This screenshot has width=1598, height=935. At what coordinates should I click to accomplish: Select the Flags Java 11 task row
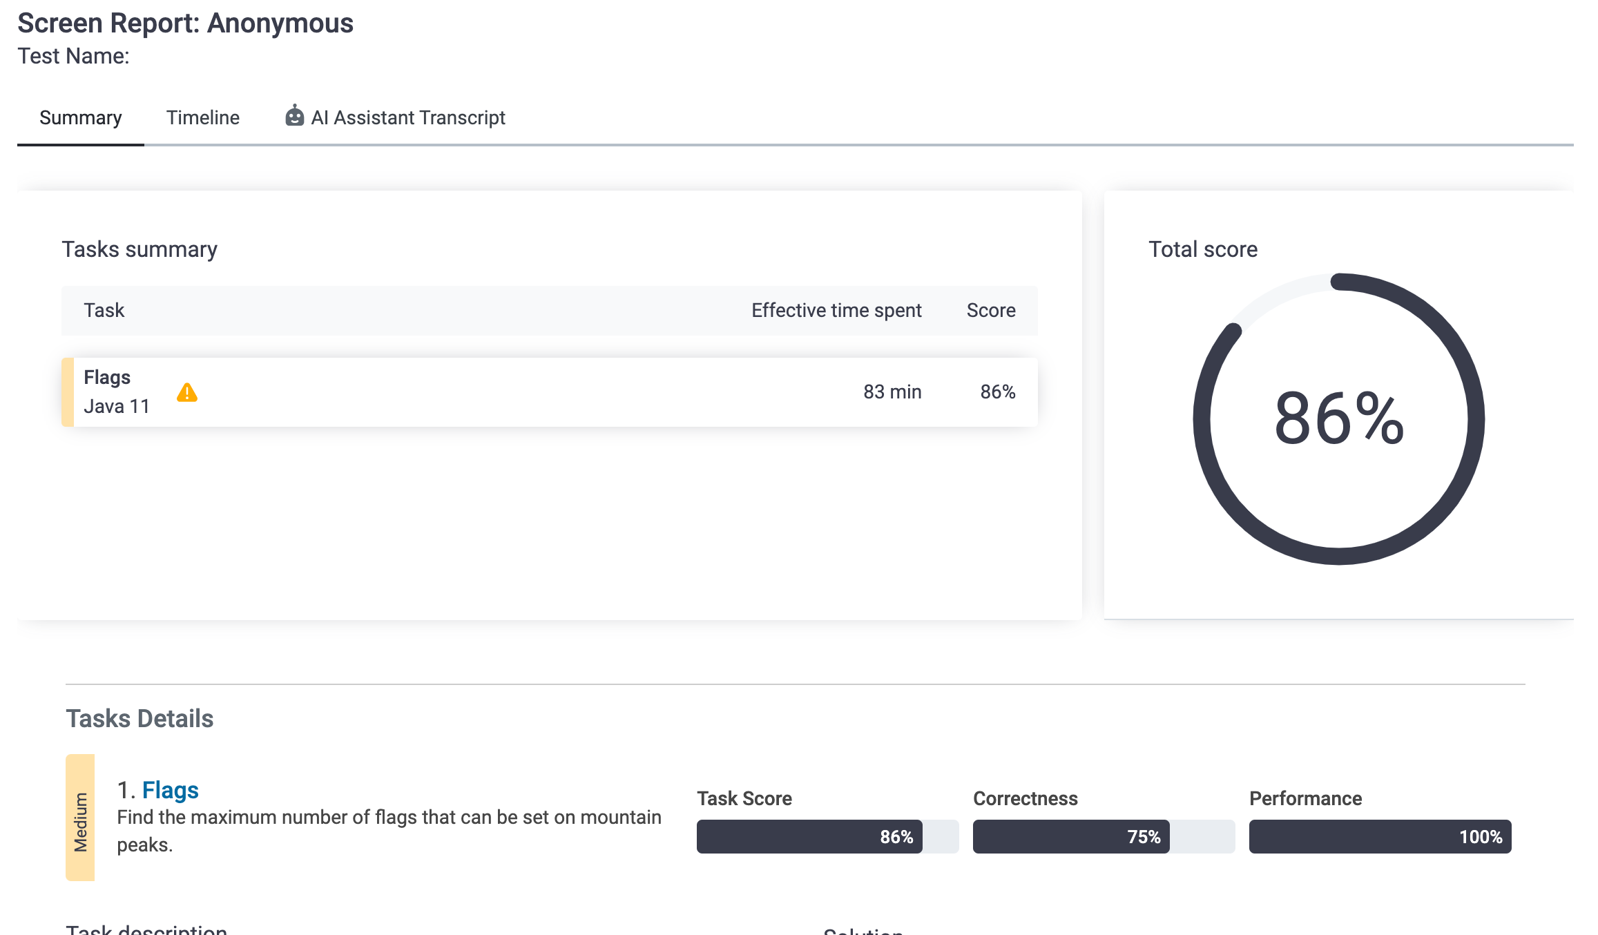tap(483, 392)
